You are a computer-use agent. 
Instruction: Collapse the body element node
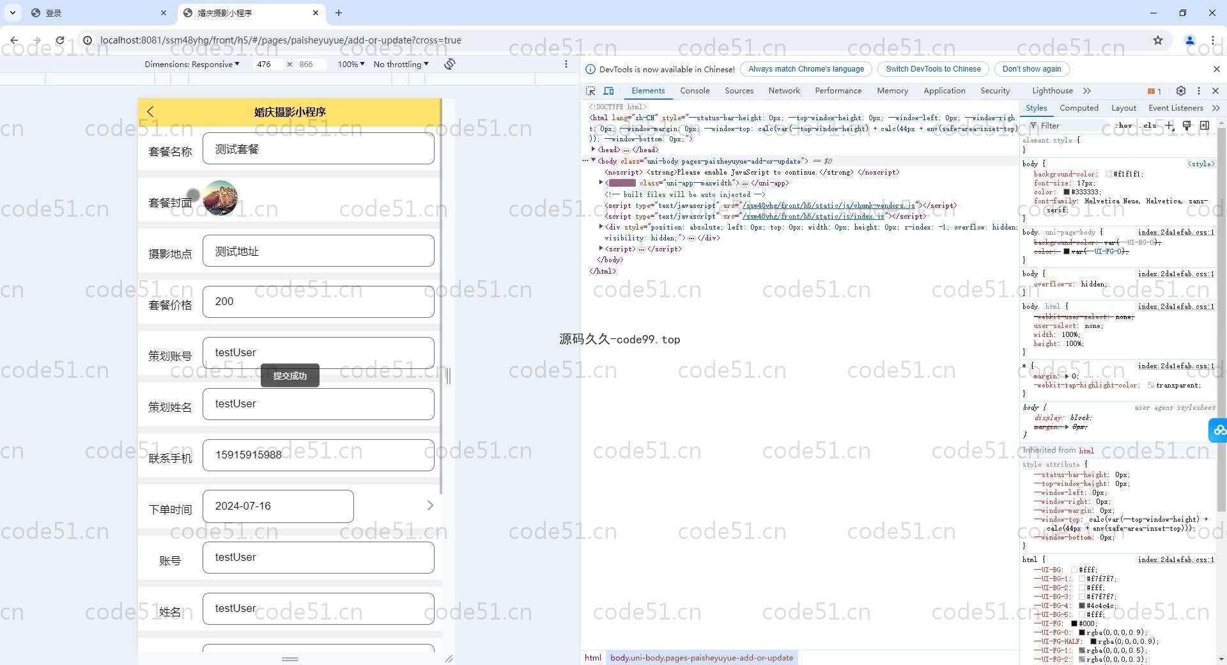pos(594,160)
